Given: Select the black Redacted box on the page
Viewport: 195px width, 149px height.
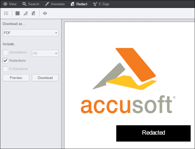Looking at the screenshot, I should click(x=153, y=133).
